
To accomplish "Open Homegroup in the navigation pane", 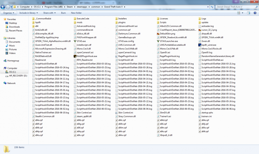I will click(x=13, y=61).
